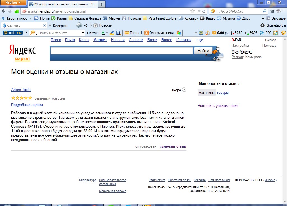Open Одноклассники from the Mail.ru toolbar
287x206 pixels.
[159, 33]
